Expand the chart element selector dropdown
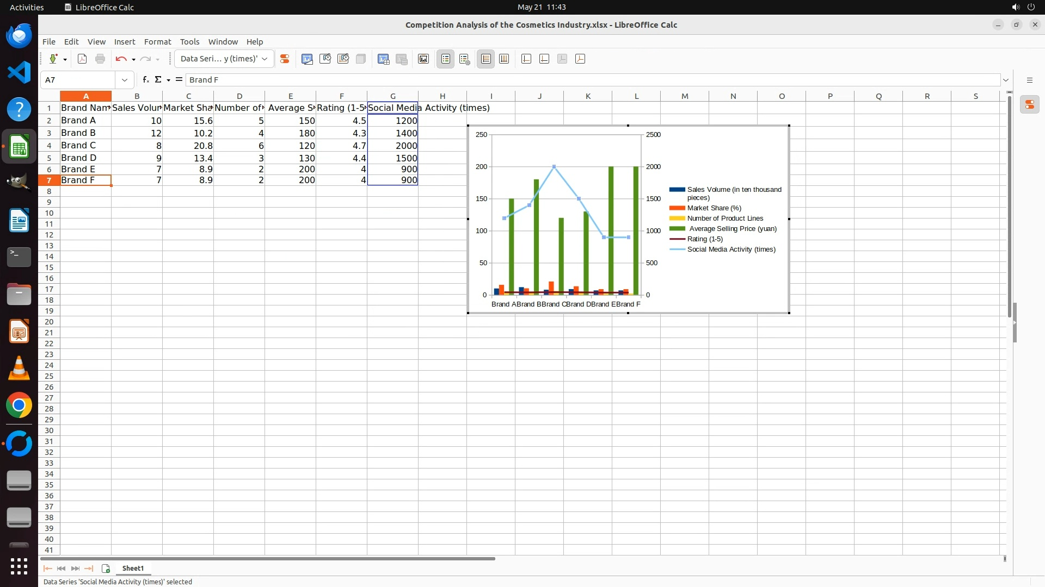 coord(265,59)
